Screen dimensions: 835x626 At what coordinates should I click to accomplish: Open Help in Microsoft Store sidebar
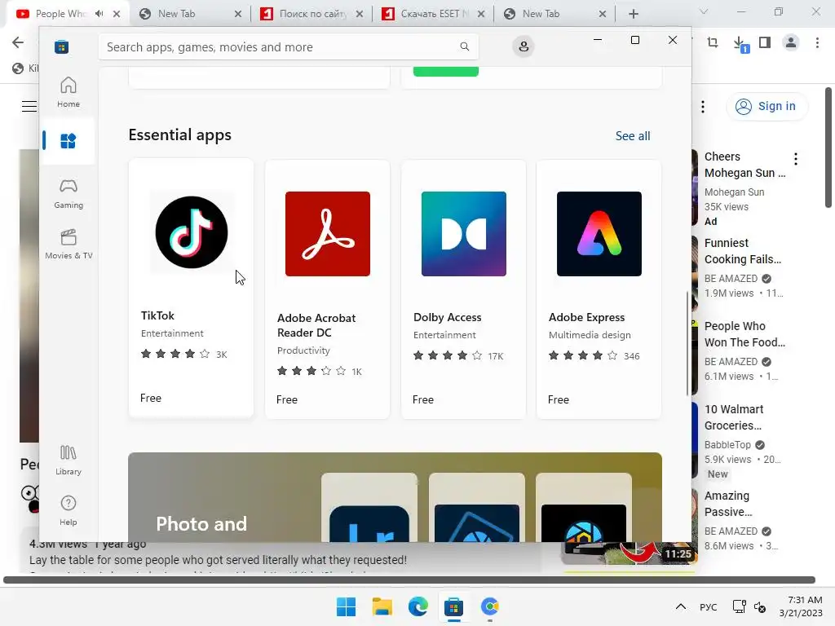tap(68, 510)
